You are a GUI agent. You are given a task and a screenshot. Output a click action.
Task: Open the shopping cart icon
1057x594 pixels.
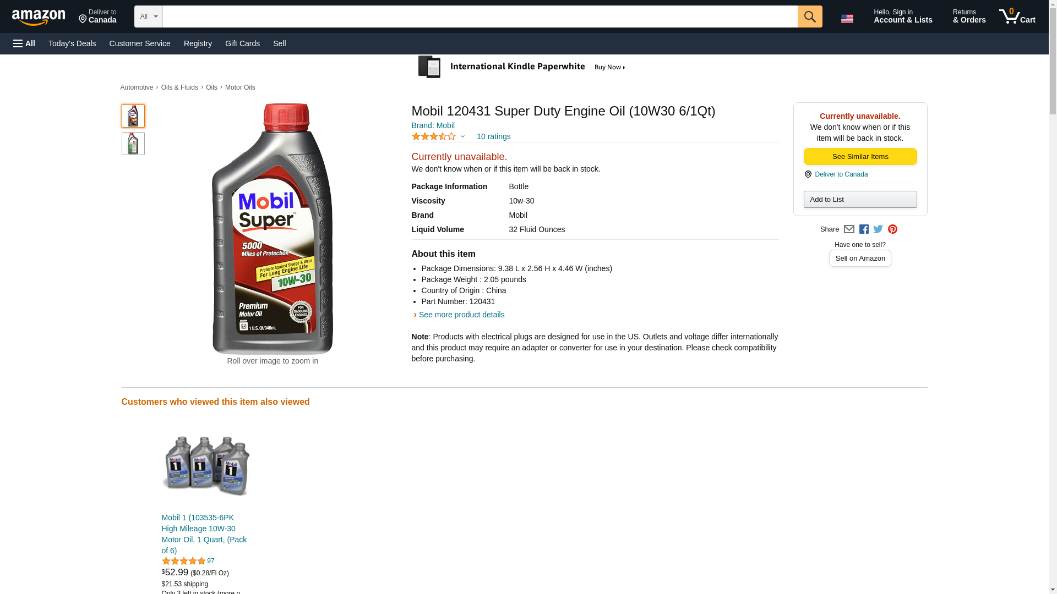point(1017,16)
